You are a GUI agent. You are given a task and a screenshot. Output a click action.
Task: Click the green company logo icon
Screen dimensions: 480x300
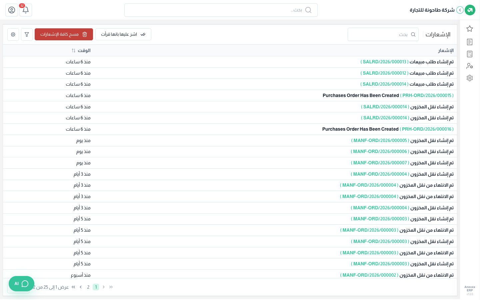point(470,10)
